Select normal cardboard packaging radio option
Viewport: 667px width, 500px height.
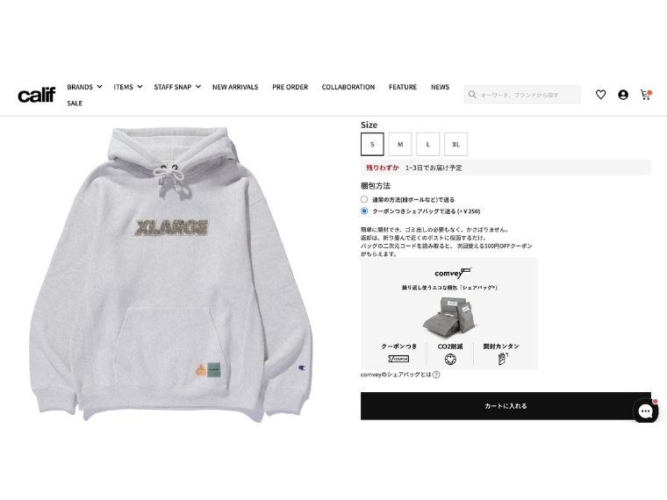pyautogui.click(x=364, y=199)
